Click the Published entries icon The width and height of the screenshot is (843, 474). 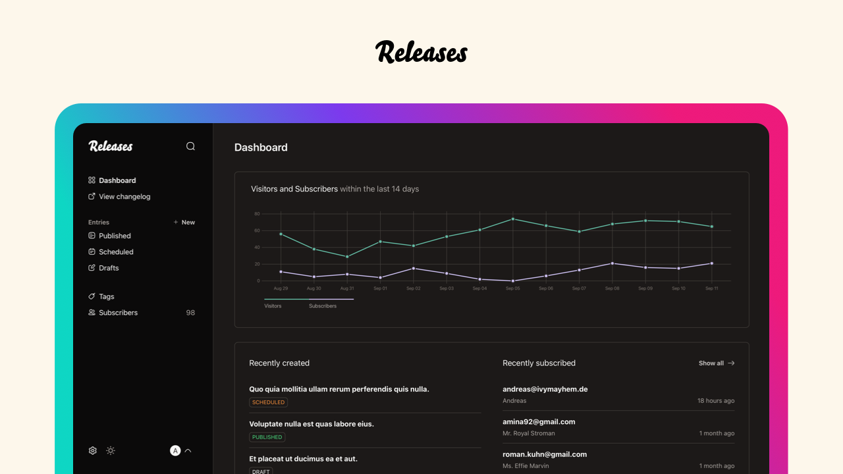pos(91,236)
